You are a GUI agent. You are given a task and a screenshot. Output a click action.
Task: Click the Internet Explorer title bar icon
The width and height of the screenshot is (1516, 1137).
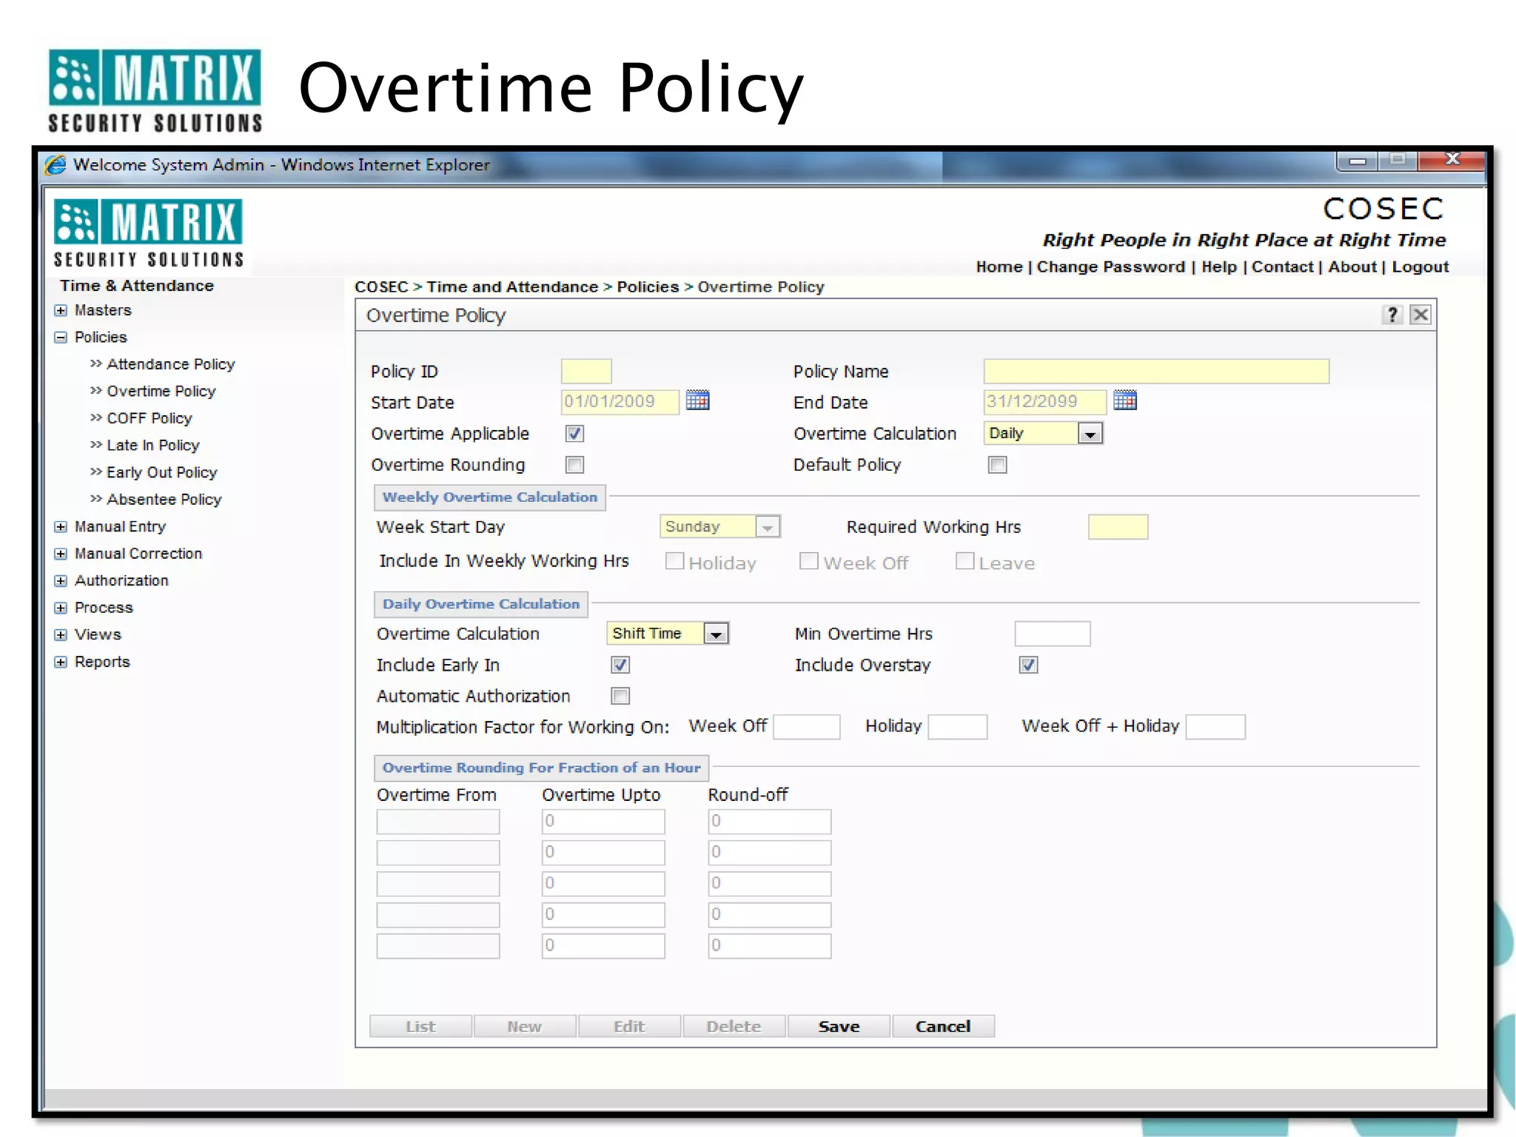(x=55, y=164)
